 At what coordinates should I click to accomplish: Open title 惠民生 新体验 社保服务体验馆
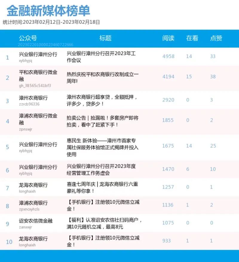[102, 147]
